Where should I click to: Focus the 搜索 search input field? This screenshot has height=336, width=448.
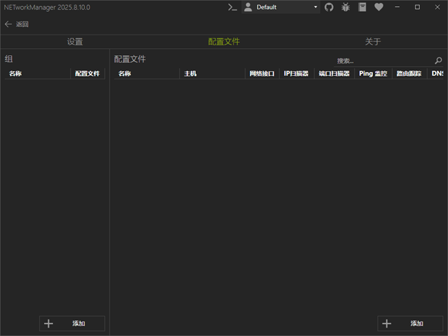click(x=383, y=61)
